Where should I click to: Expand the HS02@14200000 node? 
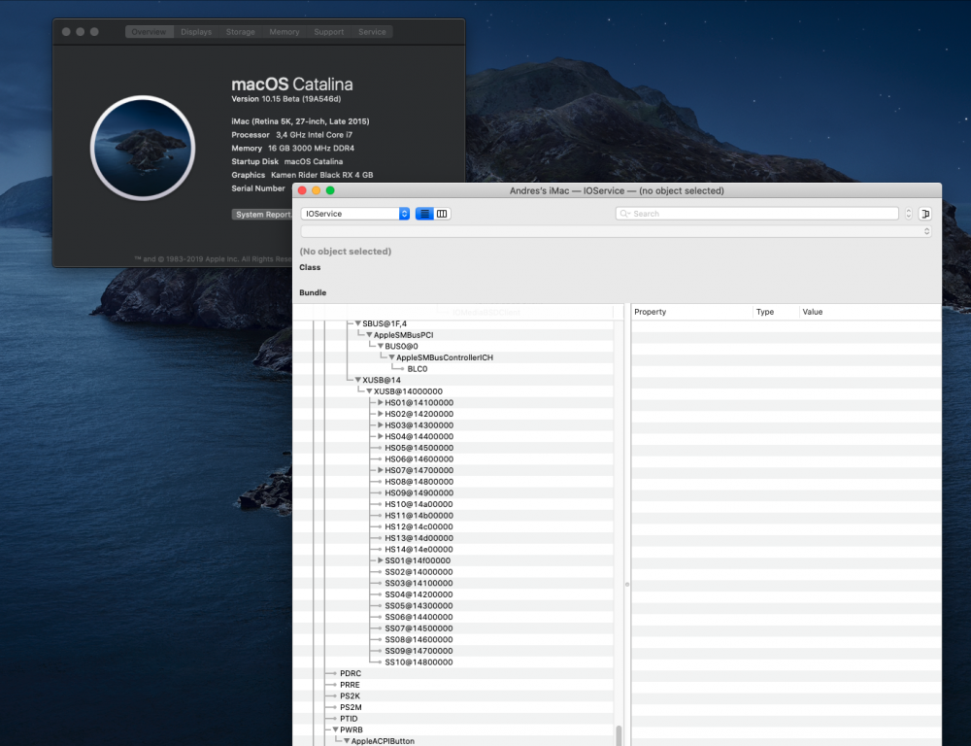tap(381, 413)
